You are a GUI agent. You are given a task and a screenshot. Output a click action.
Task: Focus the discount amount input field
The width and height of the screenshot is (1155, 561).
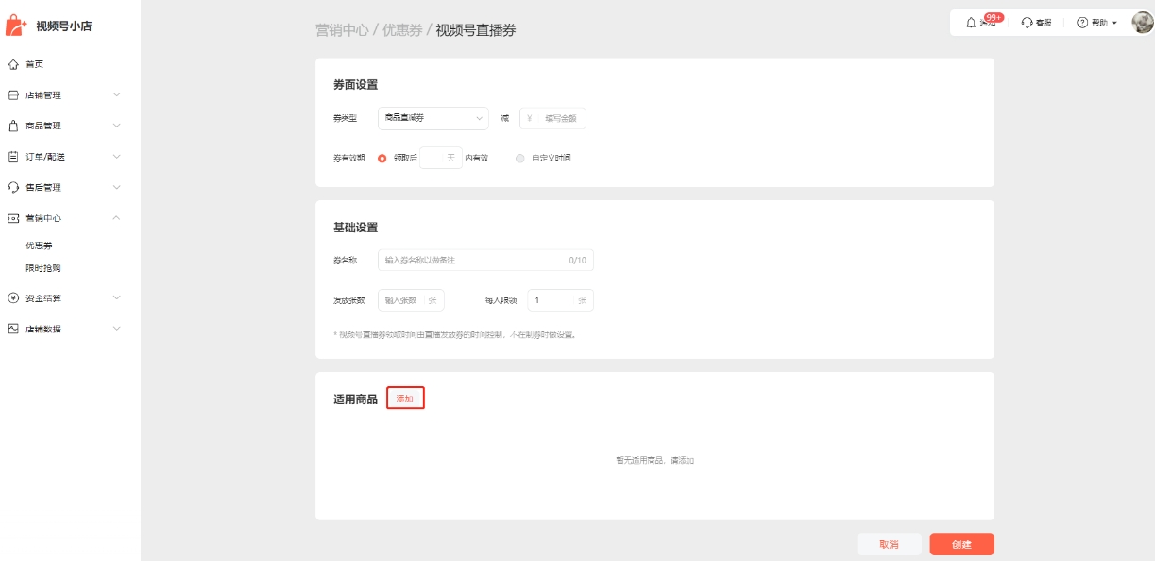click(x=553, y=118)
